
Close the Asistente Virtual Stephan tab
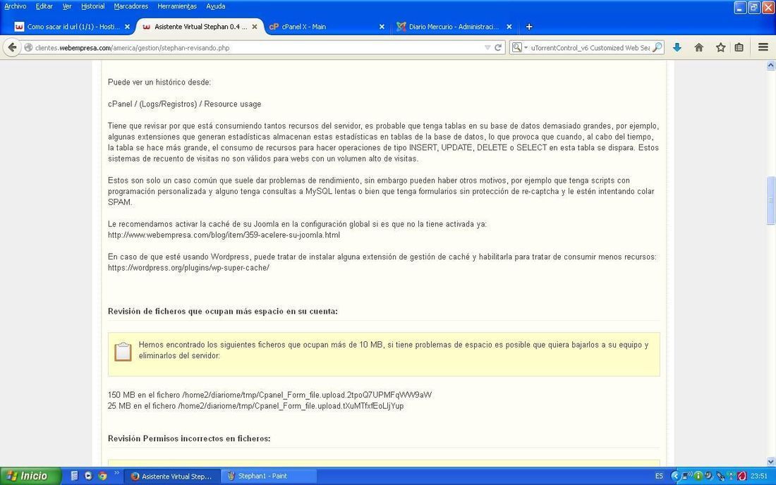point(255,27)
